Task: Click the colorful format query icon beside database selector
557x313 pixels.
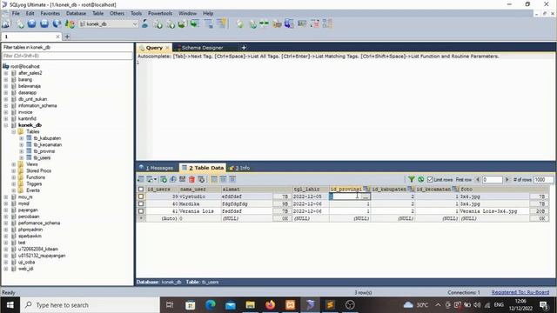Action: (x=70, y=23)
